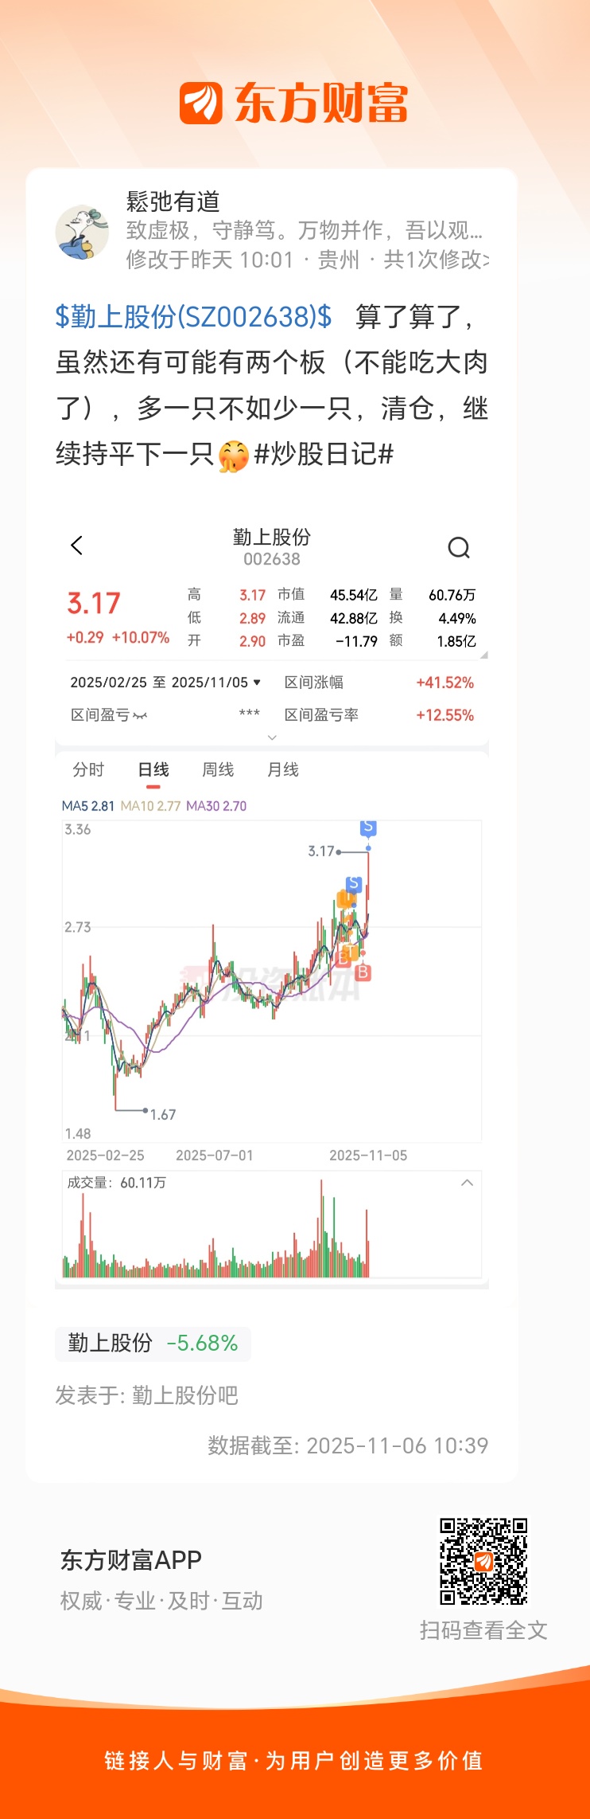Collapse the 成交量 volume panel arrow
The height and width of the screenshot is (1819, 590).
tap(467, 1183)
